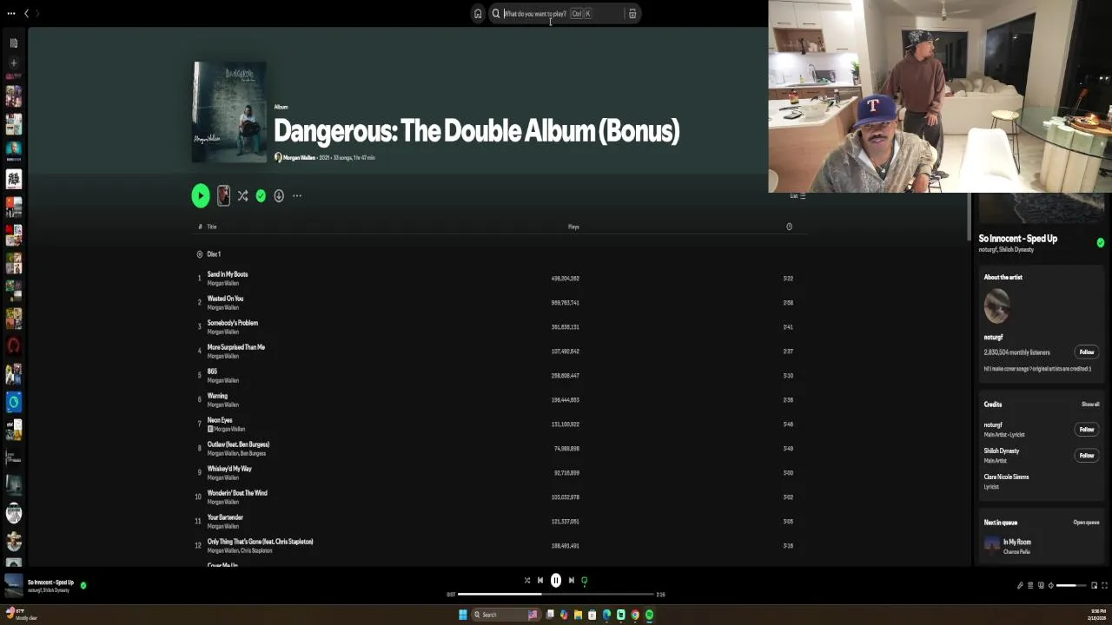The image size is (1112, 625).
Task: Skip to next track in player bar
Action: (x=571, y=581)
